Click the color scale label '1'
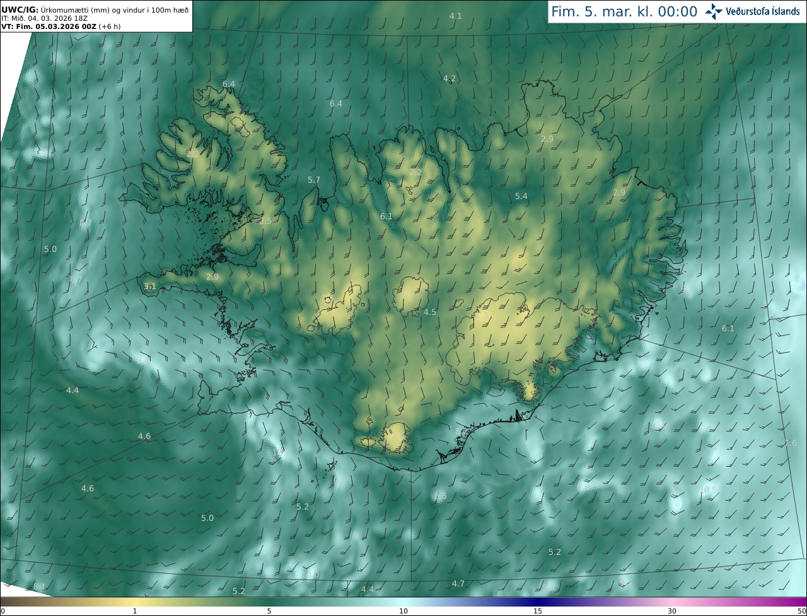Viewport: 807px width, 616px height. (x=134, y=611)
